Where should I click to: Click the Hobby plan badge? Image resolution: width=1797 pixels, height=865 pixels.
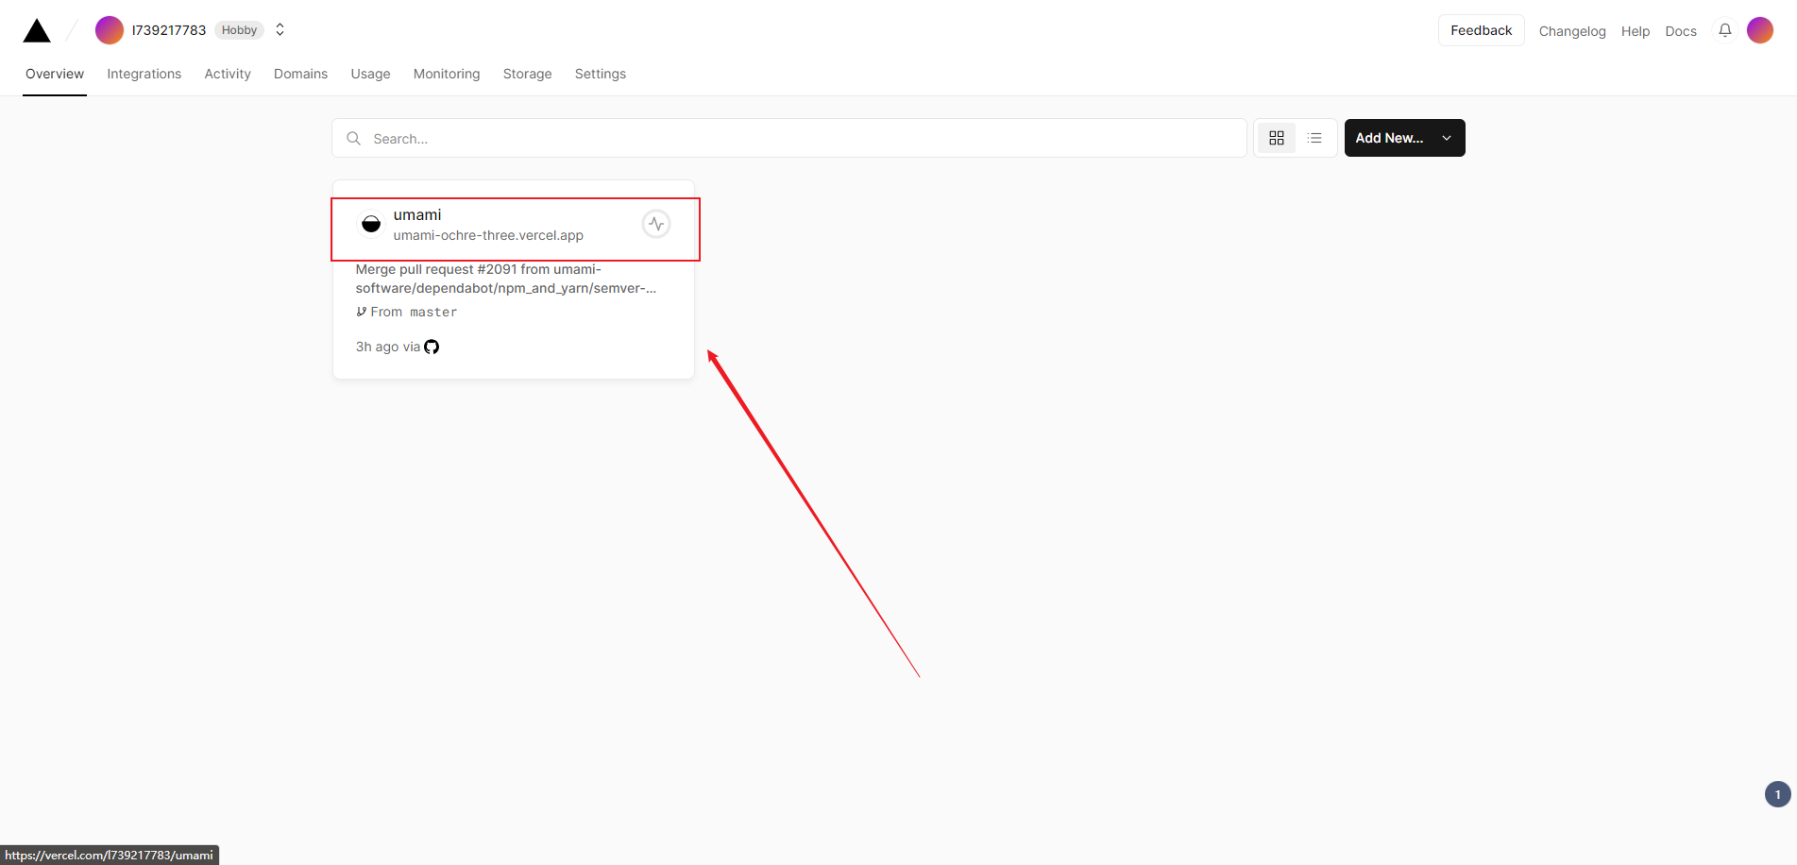(x=239, y=30)
